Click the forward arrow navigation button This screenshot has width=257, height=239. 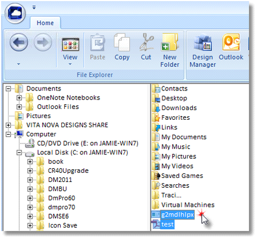(43, 42)
